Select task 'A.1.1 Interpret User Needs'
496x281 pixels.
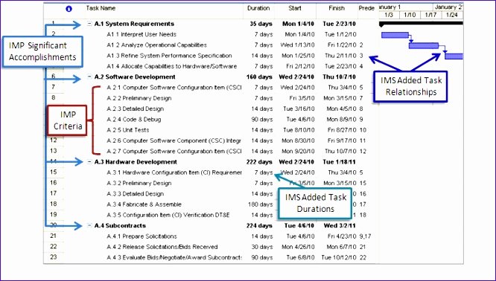(142, 34)
